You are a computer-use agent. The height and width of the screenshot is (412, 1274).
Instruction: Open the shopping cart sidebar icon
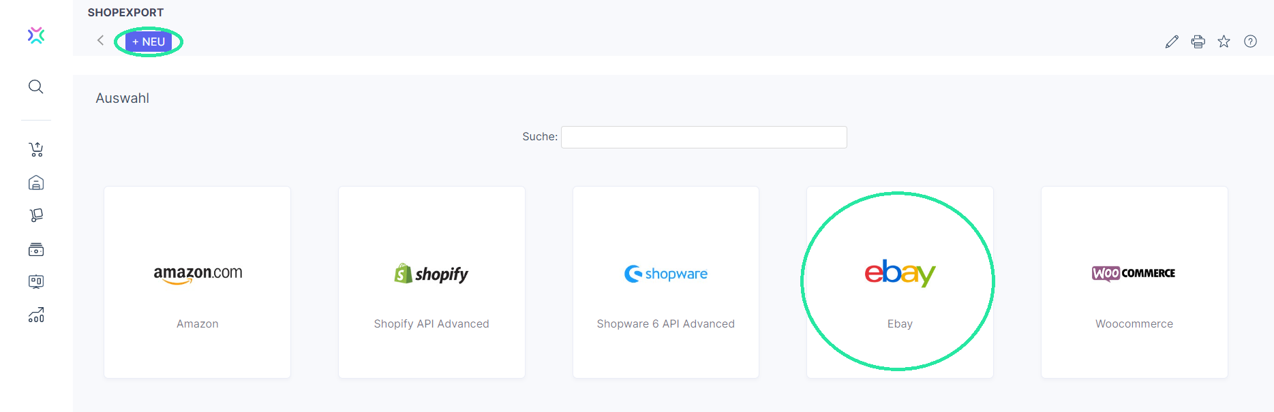[x=36, y=149]
